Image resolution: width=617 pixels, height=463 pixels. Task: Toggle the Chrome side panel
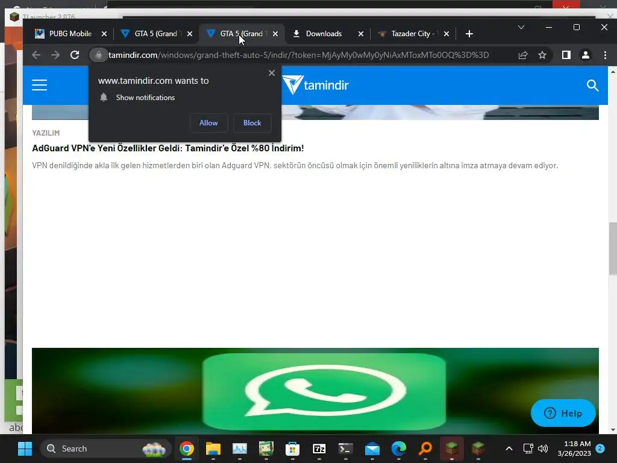[566, 55]
